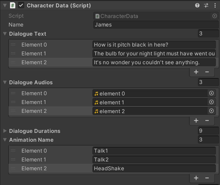The height and width of the screenshot is (185, 220).
Task: Add an element to Dialogue Text list
Action: 196,72
